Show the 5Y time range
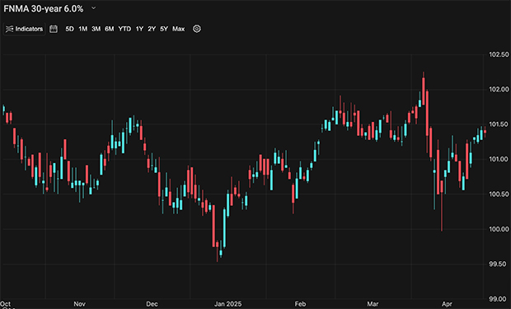This screenshot has width=511, height=309. click(x=164, y=29)
